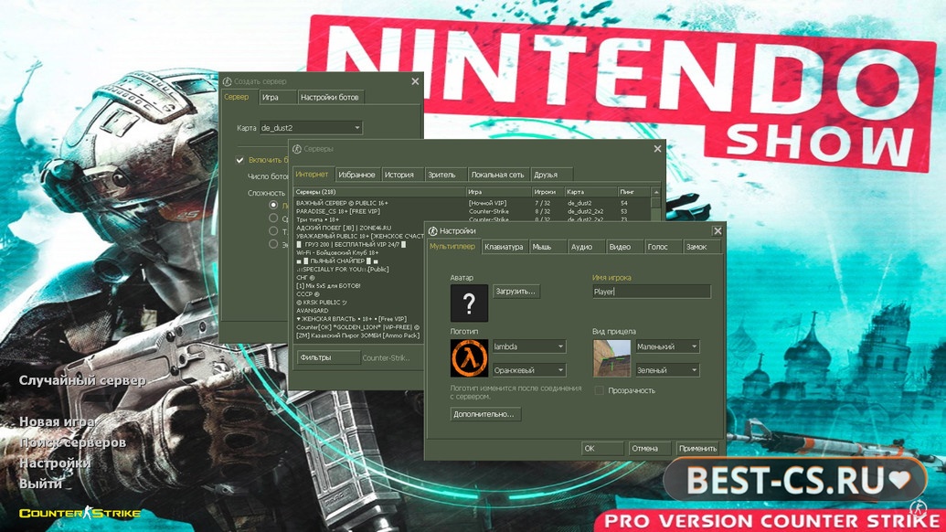Switch to the Клавиатура tab

point(504,247)
